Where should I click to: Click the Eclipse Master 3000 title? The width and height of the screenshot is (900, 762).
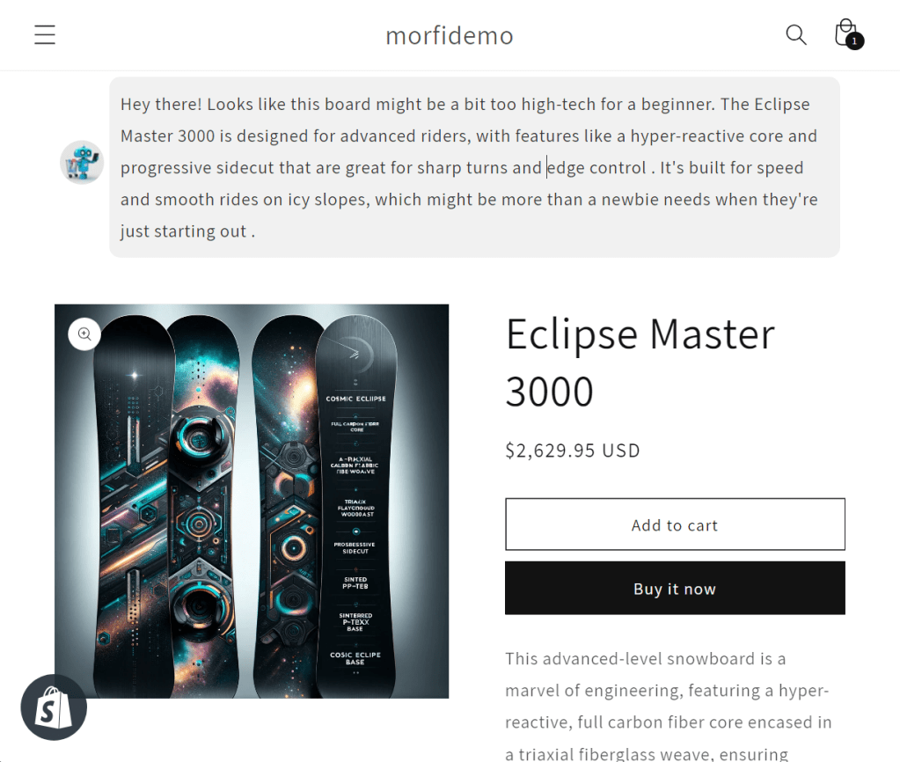point(640,362)
